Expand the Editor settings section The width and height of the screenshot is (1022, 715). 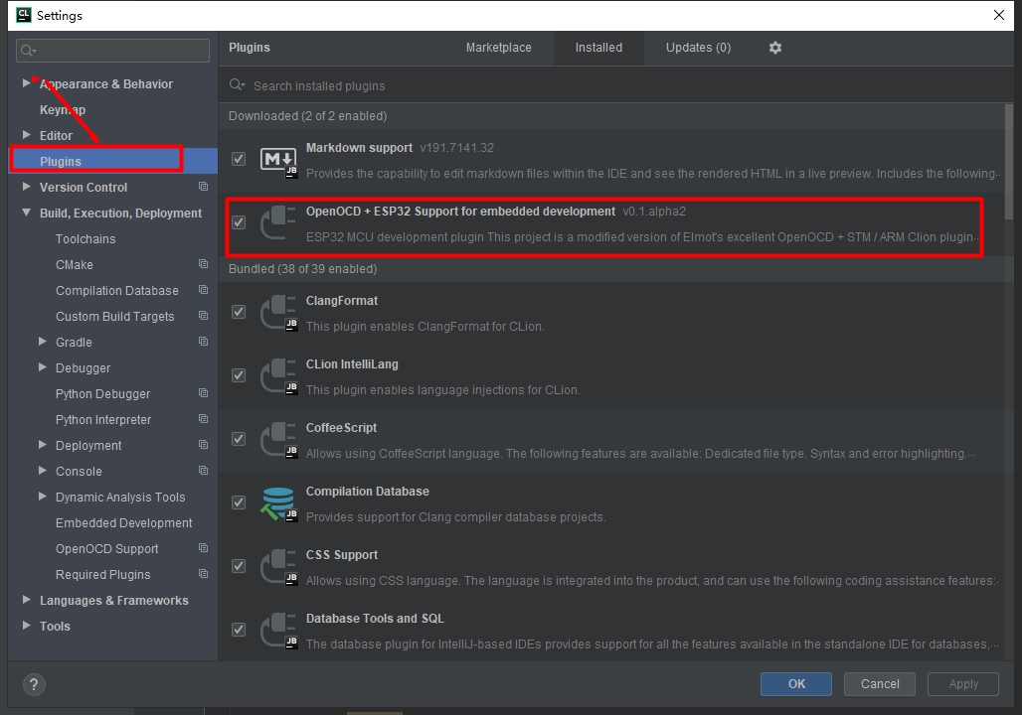[27, 135]
